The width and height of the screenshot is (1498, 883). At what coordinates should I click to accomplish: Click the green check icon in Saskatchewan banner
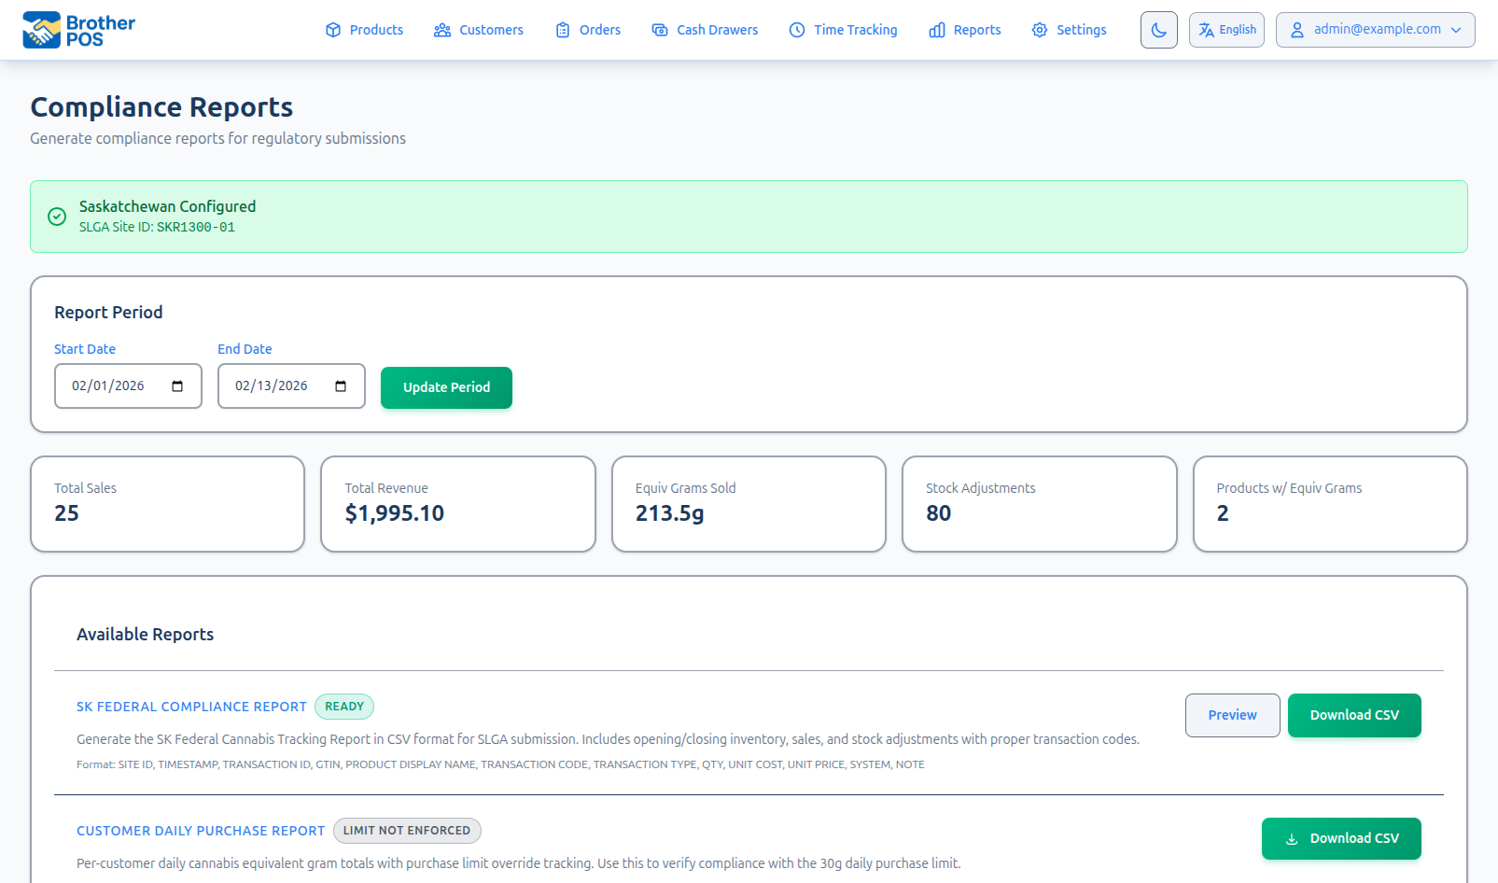[x=57, y=217]
